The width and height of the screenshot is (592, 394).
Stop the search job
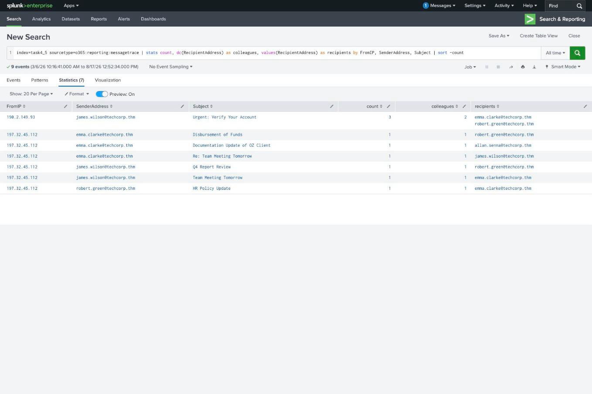[498, 67]
